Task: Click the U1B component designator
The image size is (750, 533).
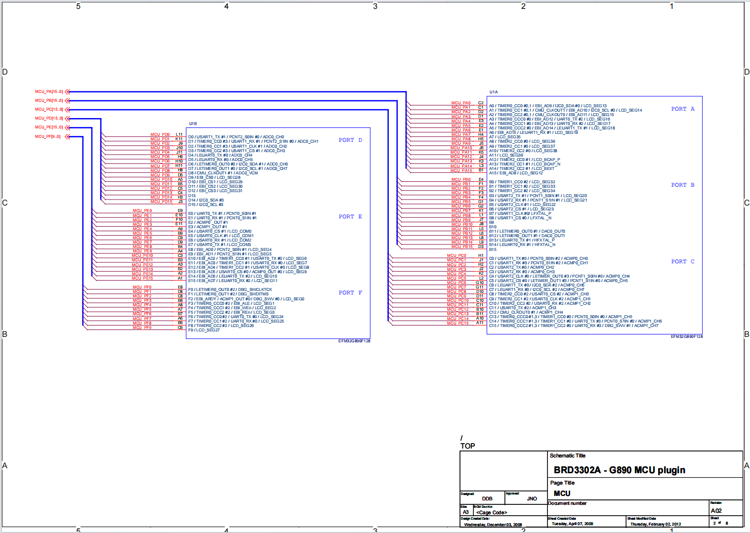Action: (193, 124)
